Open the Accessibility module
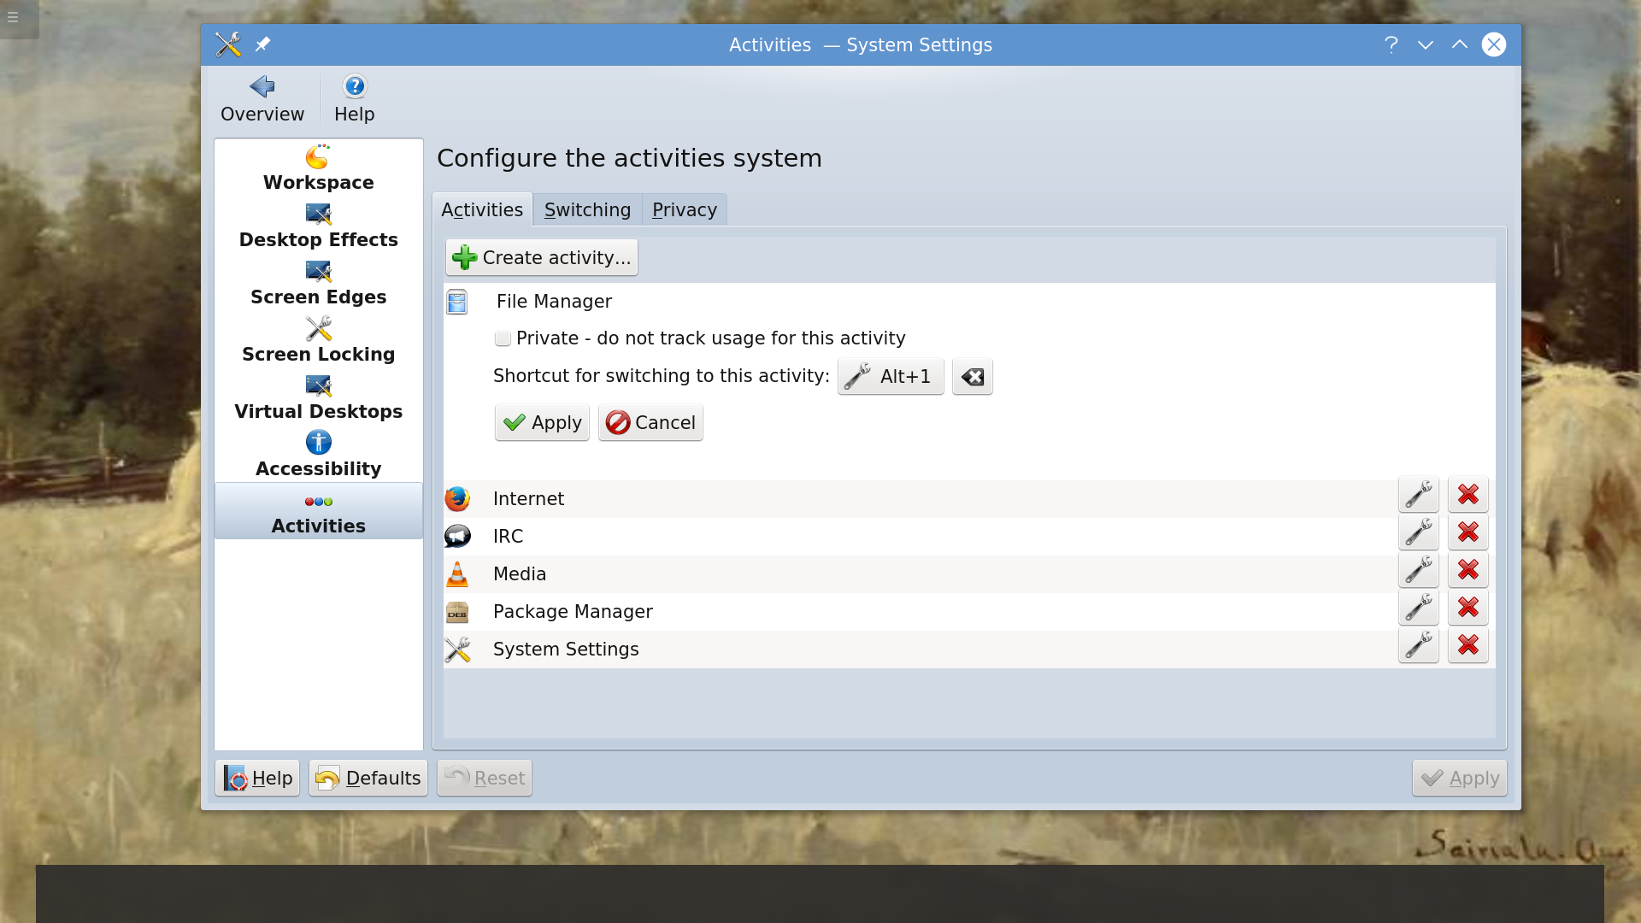 click(x=319, y=456)
